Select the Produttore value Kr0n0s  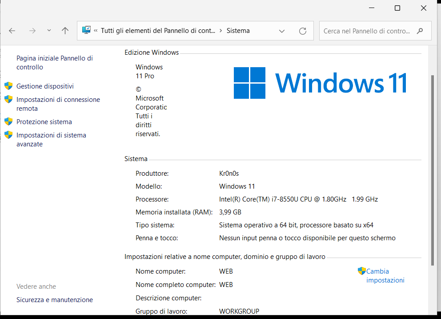(229, 174)
